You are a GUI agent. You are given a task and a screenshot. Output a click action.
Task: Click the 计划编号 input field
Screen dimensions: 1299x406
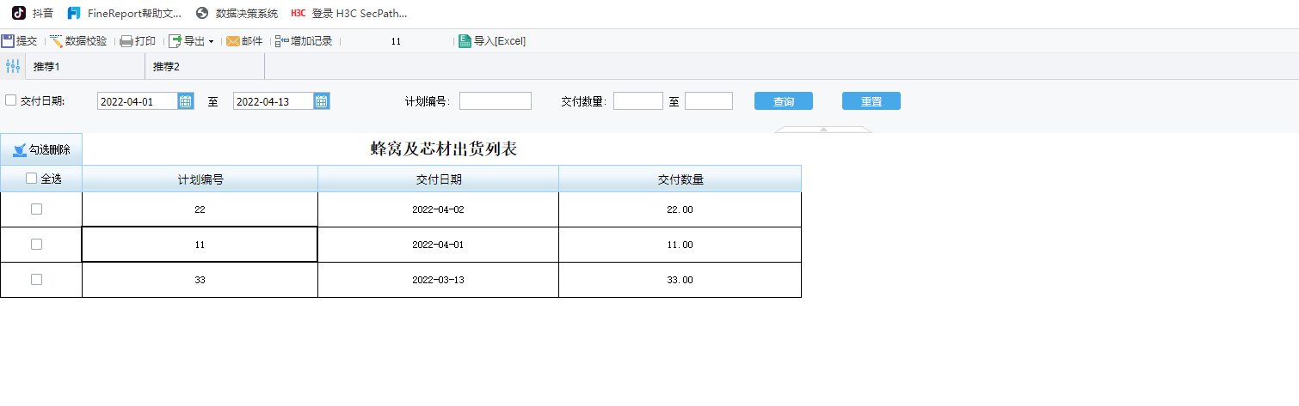pos(496,101)
